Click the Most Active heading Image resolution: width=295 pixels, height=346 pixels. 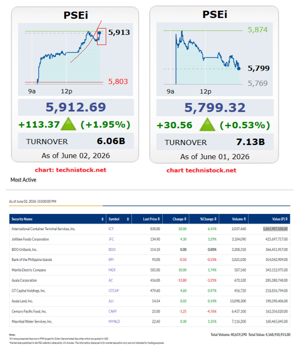[23, 180]
